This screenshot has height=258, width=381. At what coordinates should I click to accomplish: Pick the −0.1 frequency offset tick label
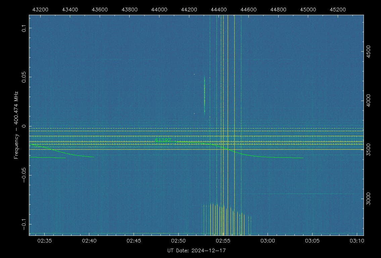point(23,224)
